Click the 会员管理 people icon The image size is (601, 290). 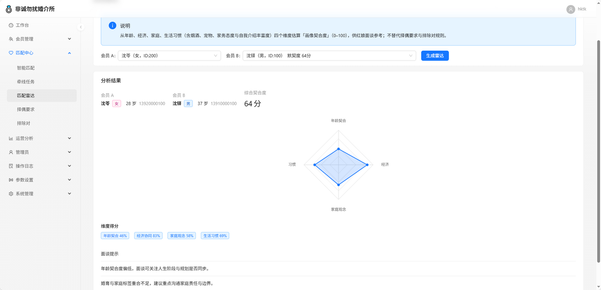point(11,39)
